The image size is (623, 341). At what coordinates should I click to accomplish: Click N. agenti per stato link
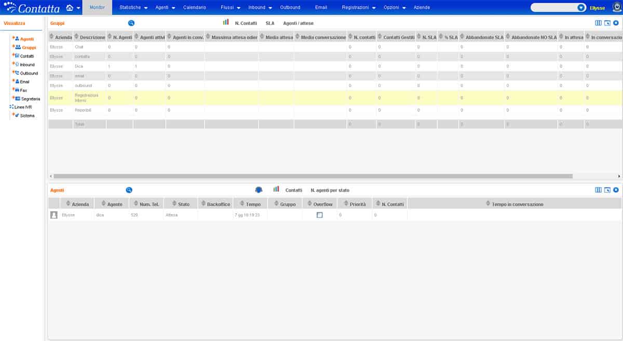(x=330, y=190)
